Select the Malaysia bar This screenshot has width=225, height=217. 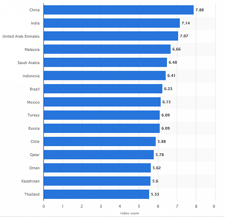point(107,49)
